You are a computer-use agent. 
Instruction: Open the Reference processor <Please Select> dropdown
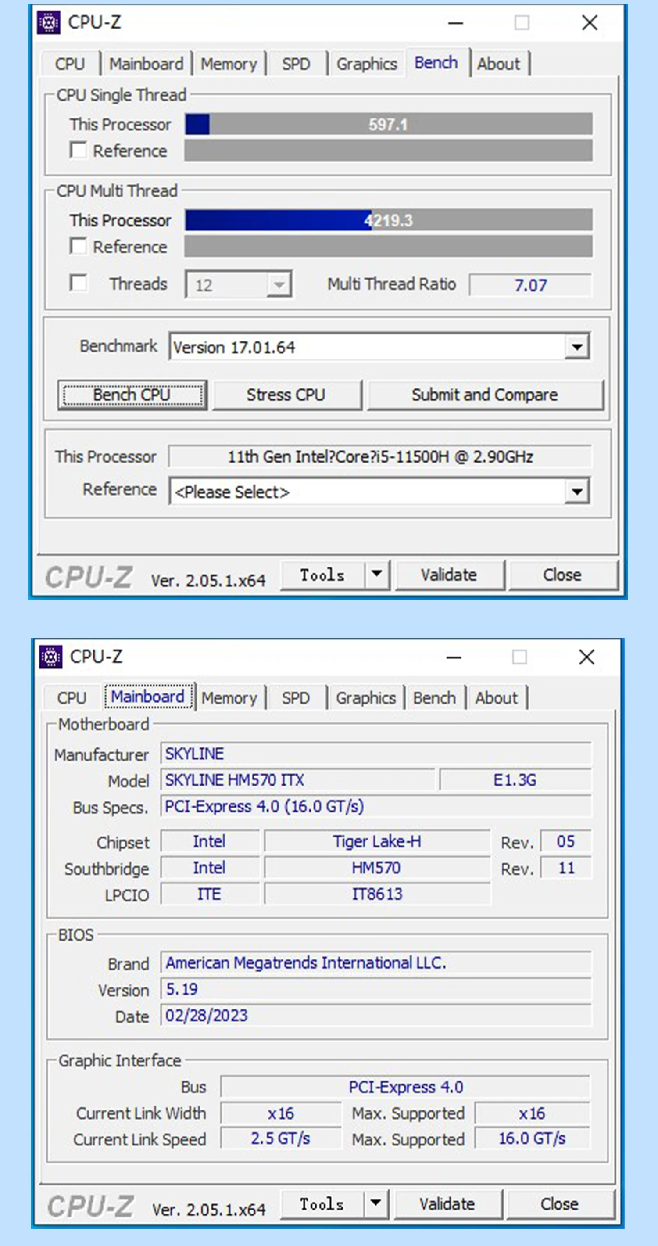576,492
